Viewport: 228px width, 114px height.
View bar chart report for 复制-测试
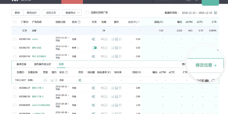(113, 48)
